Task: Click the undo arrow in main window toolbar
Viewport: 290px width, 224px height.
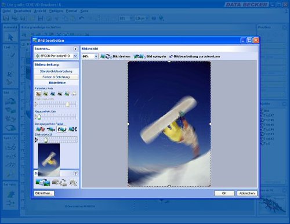Action: tap(82, 19)
